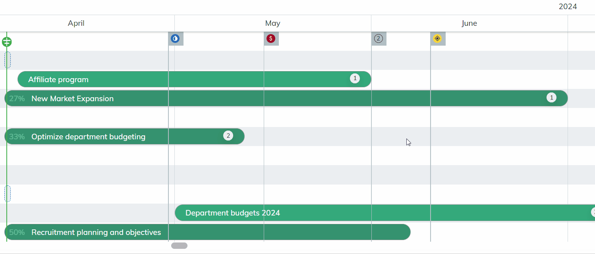Open the red dollar milestone marker in May

271,38
